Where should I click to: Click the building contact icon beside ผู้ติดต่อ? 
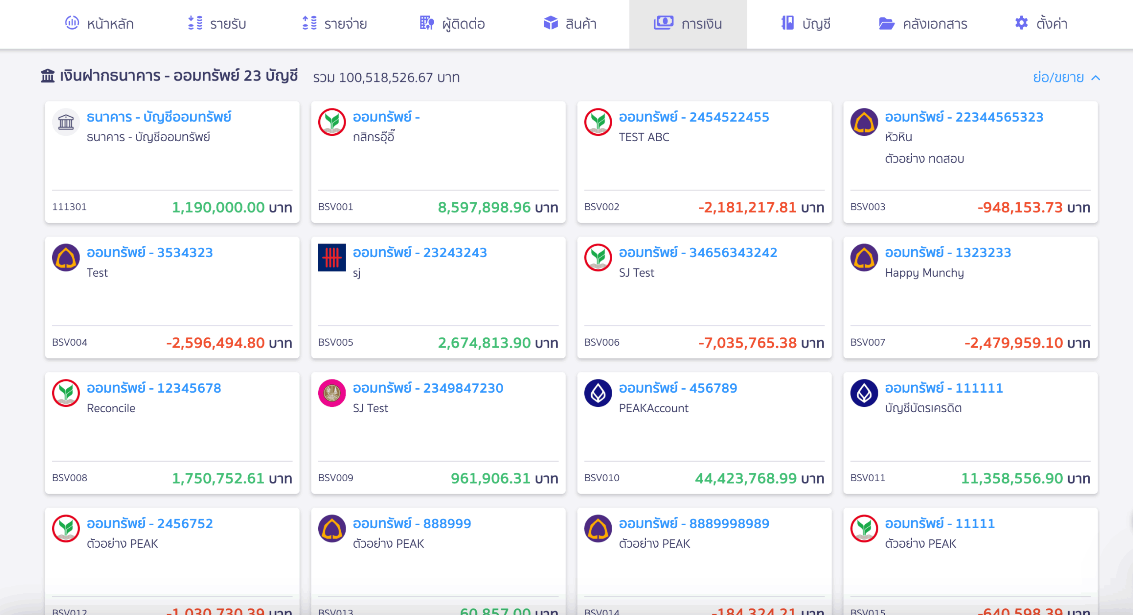tap(427, 23)
